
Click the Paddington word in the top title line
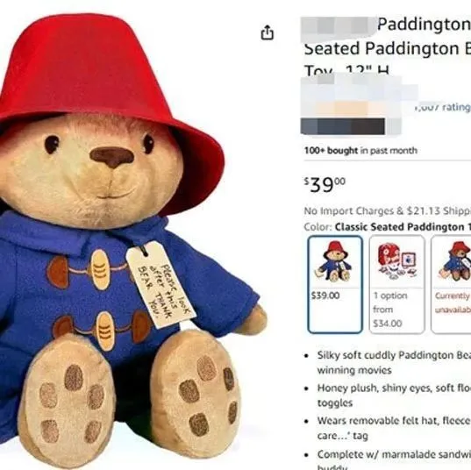pyautogui.click(x=424, y=24)
